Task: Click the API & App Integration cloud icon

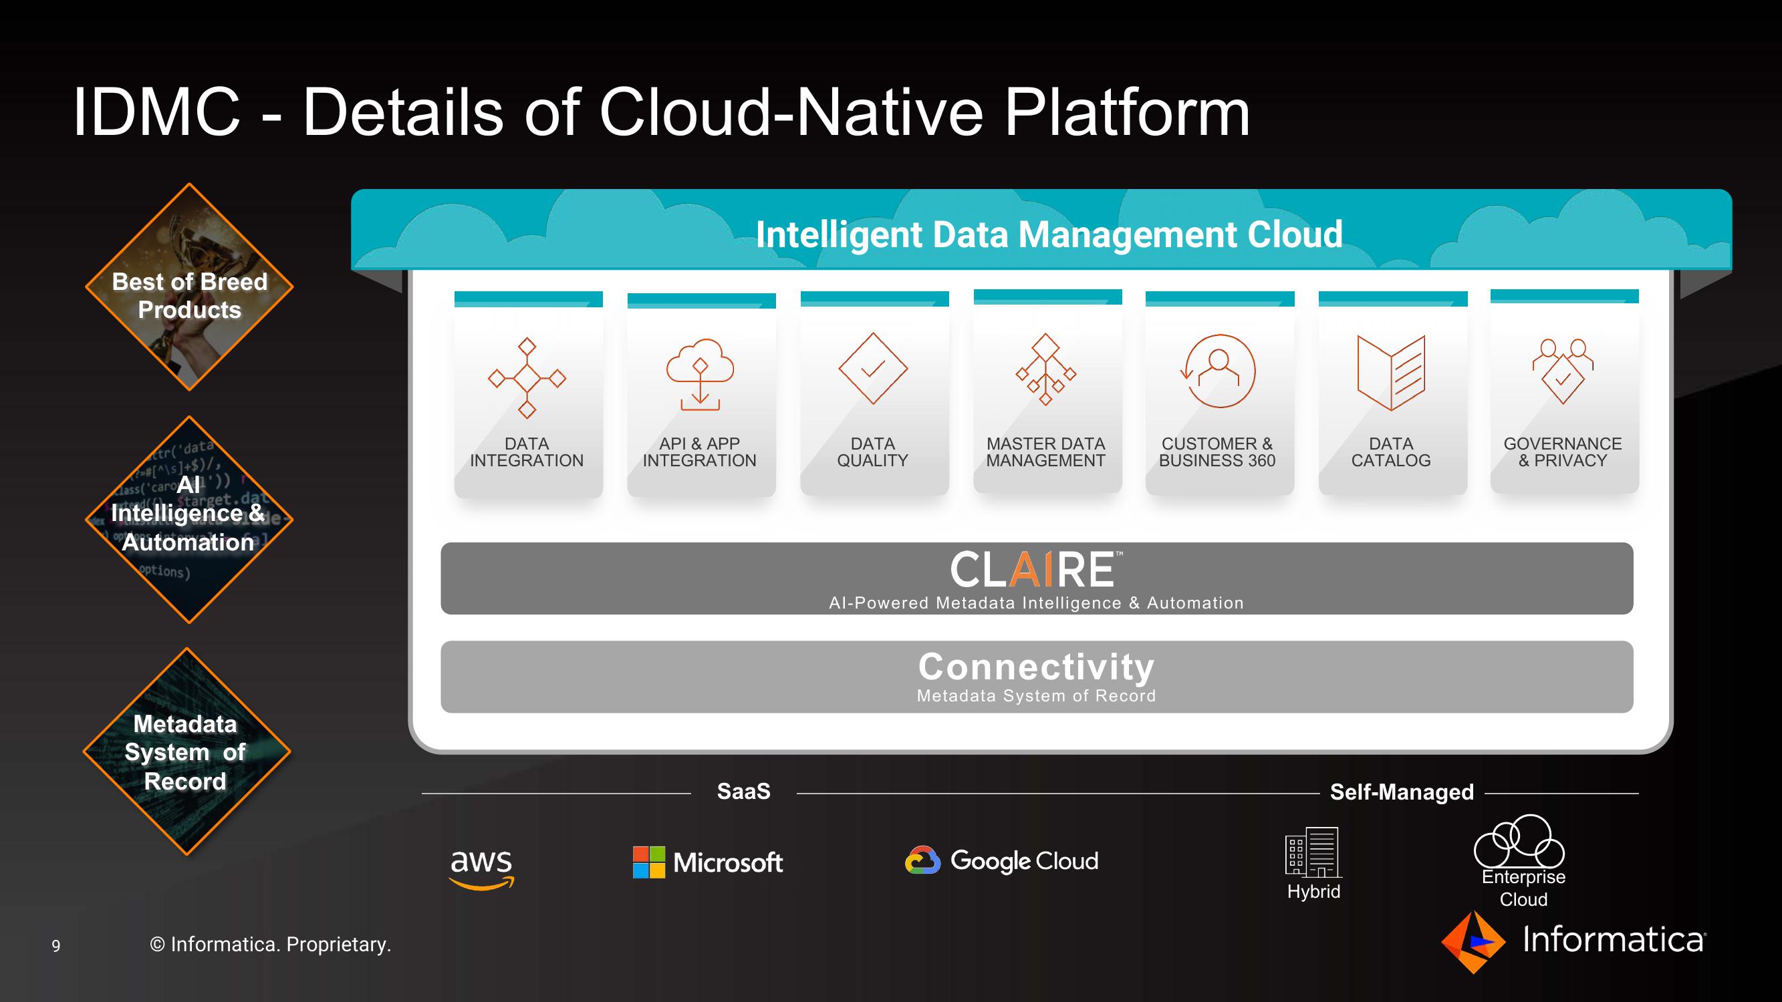Action: click(x=700, y=374)
